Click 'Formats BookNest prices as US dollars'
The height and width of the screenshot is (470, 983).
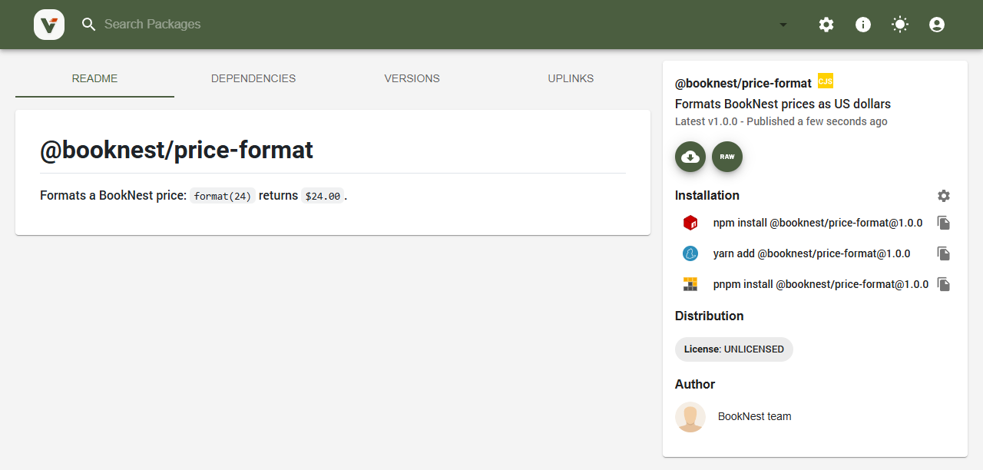pyautogui.click(x=783, y=104)
